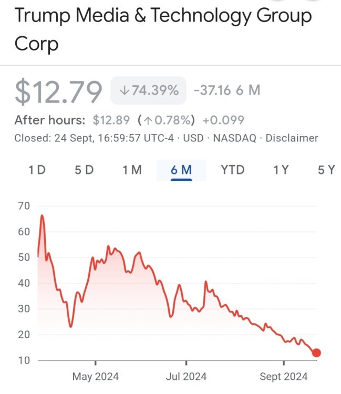Click the down arrow in the 74.39% badge

pos(125,90)
